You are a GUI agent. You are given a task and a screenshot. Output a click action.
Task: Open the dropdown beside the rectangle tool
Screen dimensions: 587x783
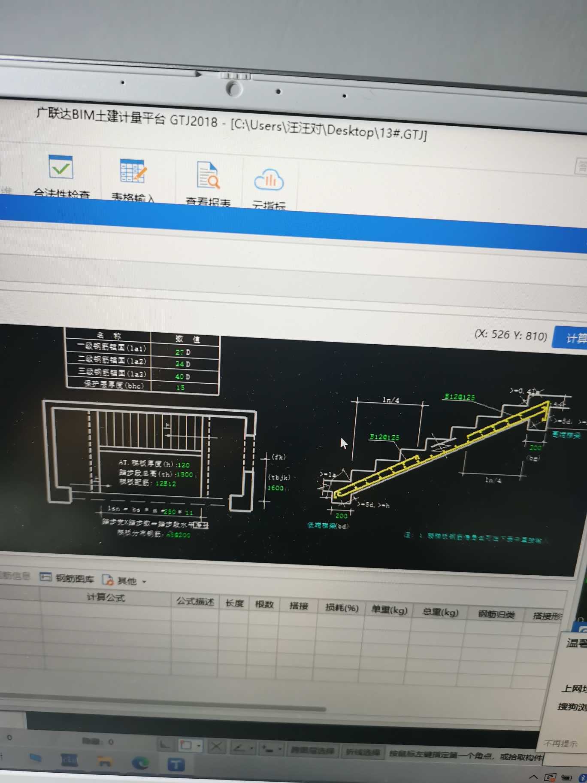[x=199, y=746]
